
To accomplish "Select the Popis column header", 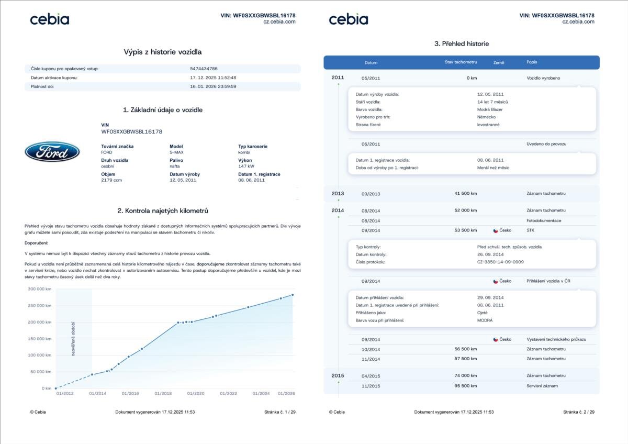I will coord(532,62).
